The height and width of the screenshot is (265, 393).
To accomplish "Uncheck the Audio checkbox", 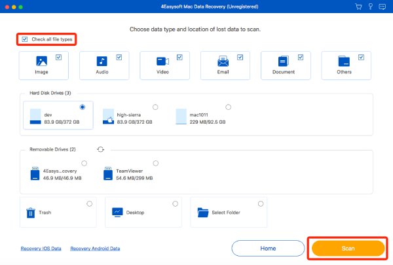I will (119, 57).
